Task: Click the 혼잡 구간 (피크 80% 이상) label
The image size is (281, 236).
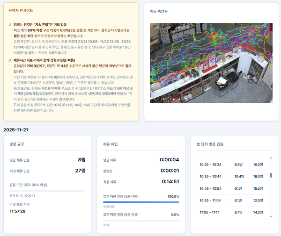Action: 29,185
